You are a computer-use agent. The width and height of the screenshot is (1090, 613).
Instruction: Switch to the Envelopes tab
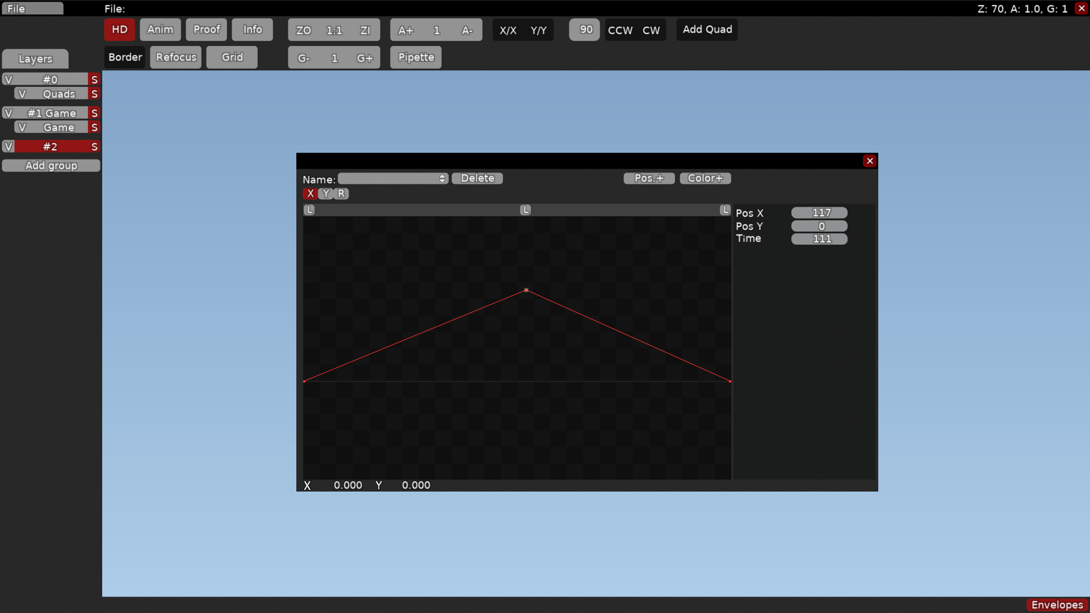click(x=1057, y=605)
